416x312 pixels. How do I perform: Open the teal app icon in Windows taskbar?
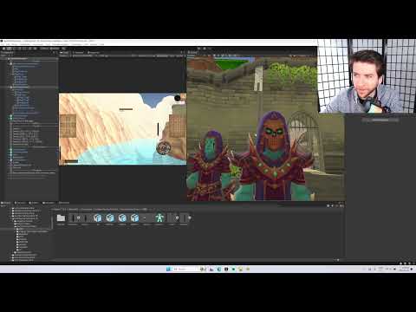click(233, 270)
